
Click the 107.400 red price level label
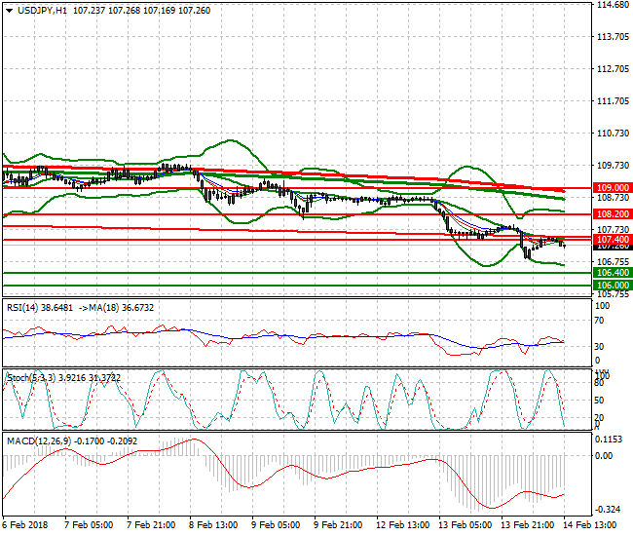pos(612,239)
